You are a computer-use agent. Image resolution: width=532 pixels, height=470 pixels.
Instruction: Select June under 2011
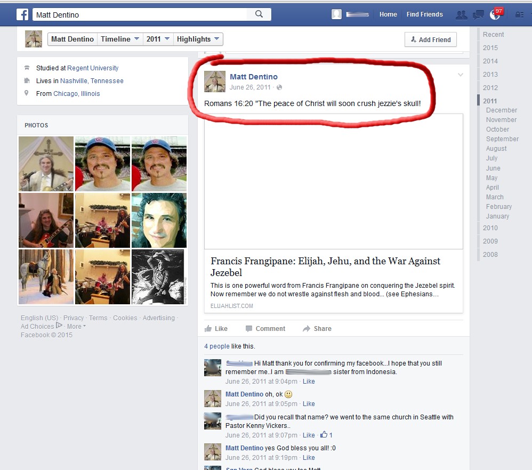(x=493, y=168)
